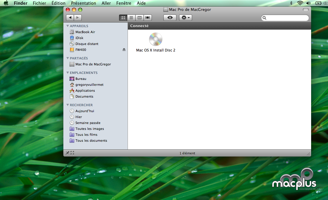The width and height of the screenshot is (328, 200).
Task: Open the Présentation menu
Action: 83,3
